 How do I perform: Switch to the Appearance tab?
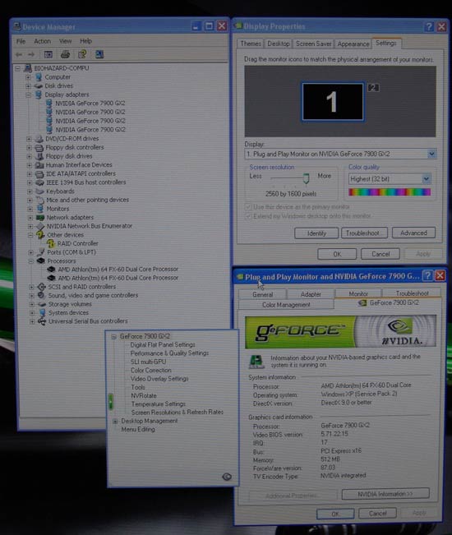[353, 44]
